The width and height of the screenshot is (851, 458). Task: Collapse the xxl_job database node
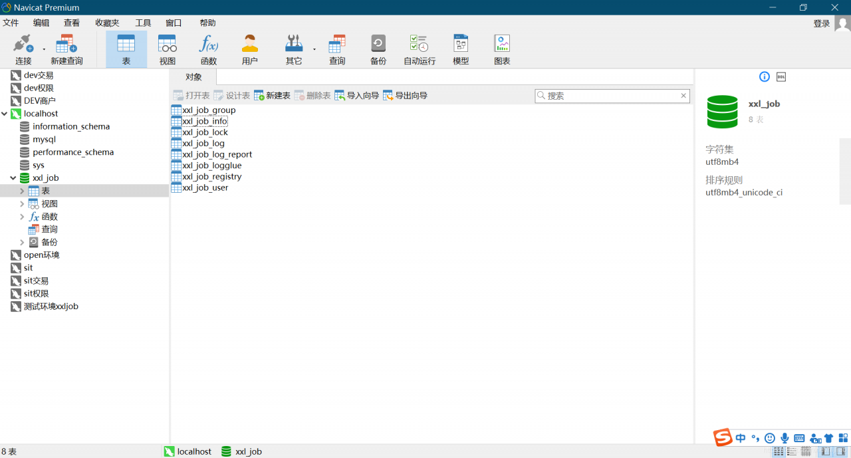coord(13,178)
